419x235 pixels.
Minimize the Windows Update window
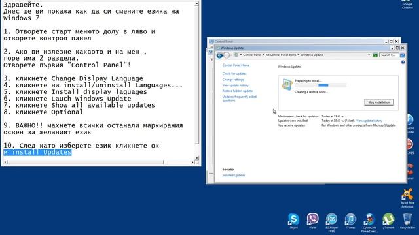point(393,48)
